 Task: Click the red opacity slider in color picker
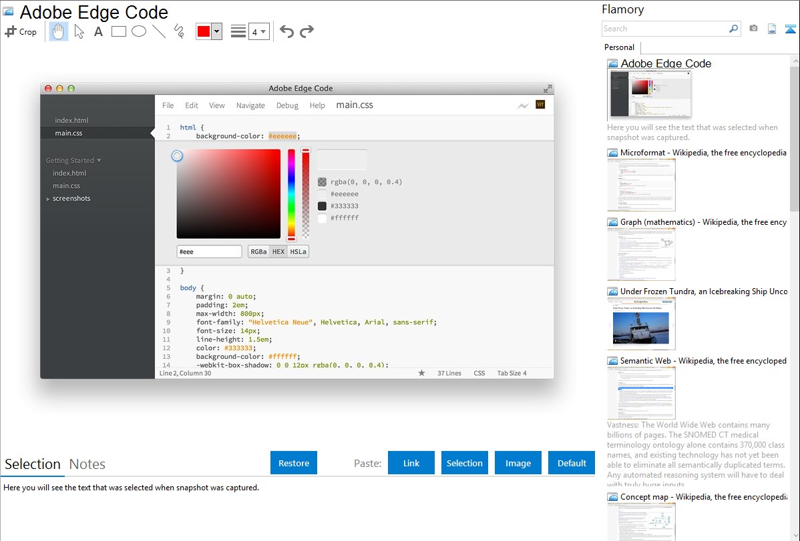(306, 194)
